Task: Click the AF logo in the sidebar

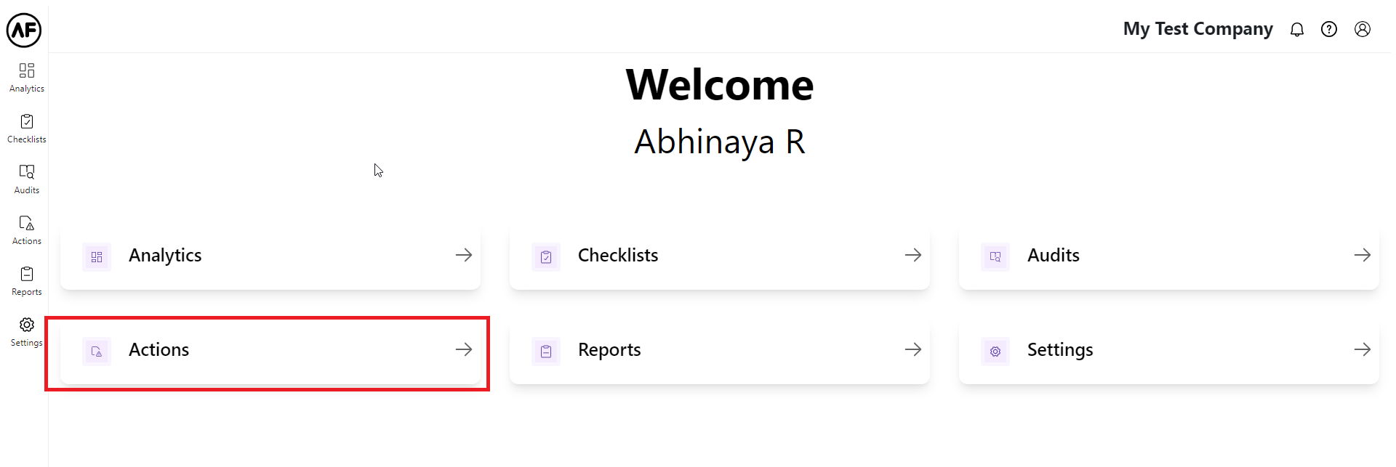Action: 24,30
